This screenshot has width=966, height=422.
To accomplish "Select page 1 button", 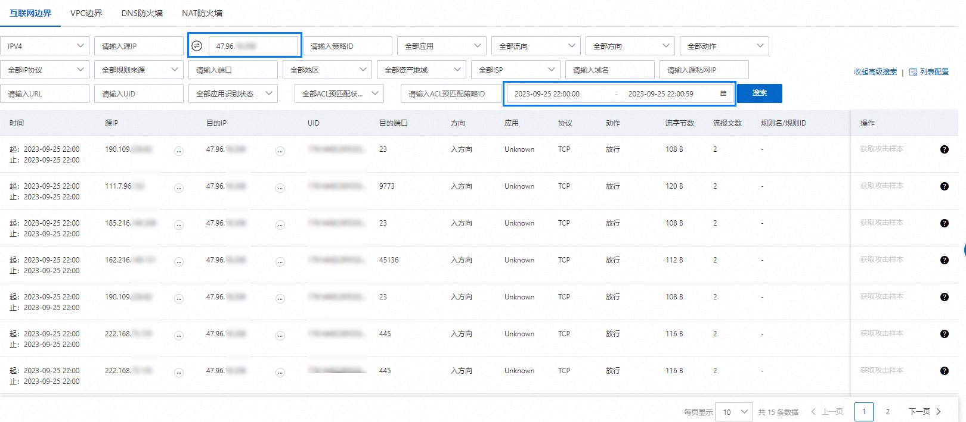I will (864, 412).
